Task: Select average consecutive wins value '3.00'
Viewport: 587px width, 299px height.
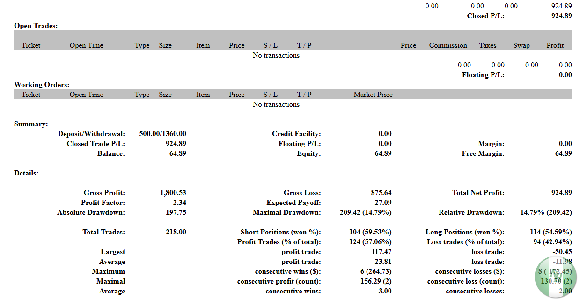Action: pos(385,291)
